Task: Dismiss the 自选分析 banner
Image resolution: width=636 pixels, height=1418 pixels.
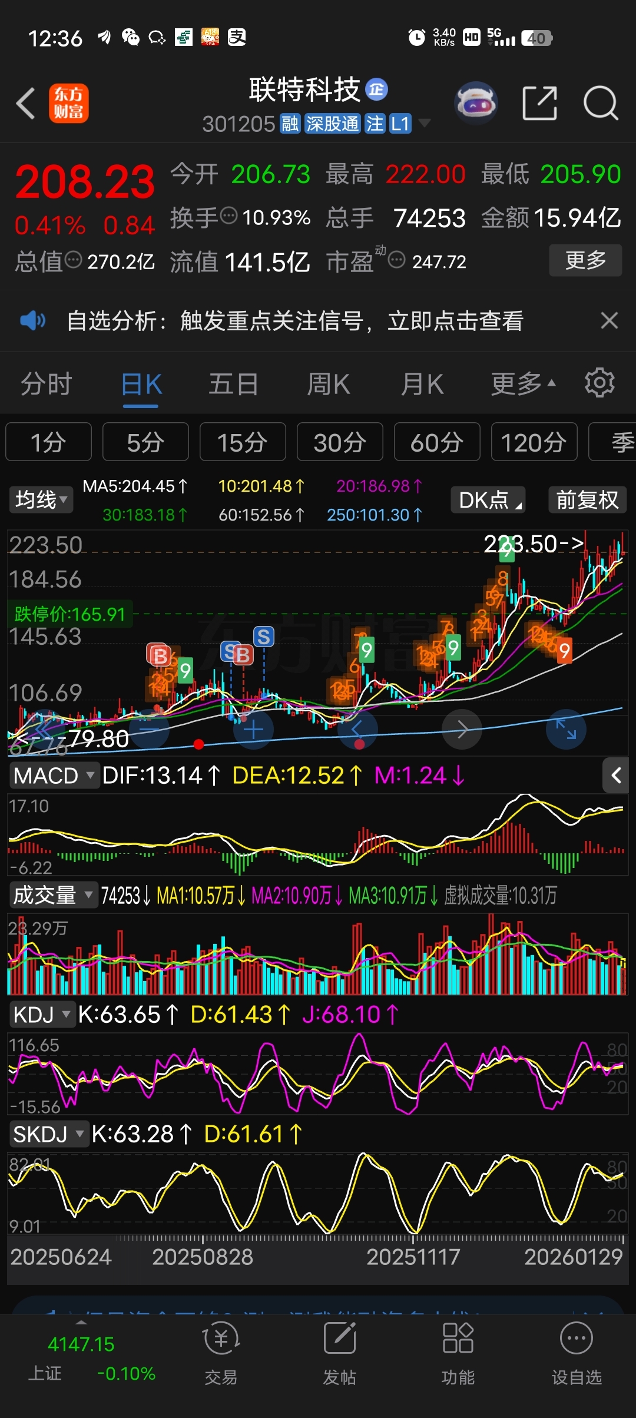Action: point(609,321)
